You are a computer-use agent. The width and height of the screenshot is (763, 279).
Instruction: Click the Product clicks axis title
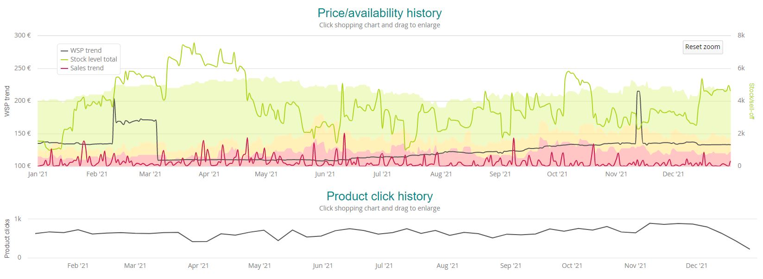(x=7, y=238)
